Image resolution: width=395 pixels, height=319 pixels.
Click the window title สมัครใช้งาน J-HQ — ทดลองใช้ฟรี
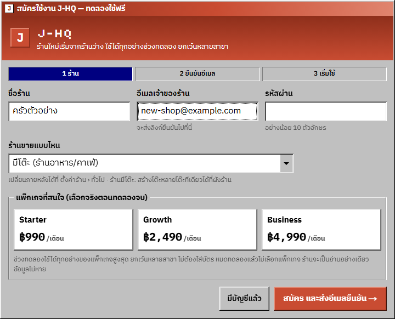(x=71, y=8)
